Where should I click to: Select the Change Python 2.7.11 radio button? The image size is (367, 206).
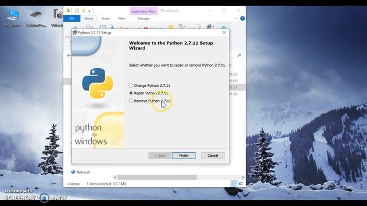coord(131,85)
